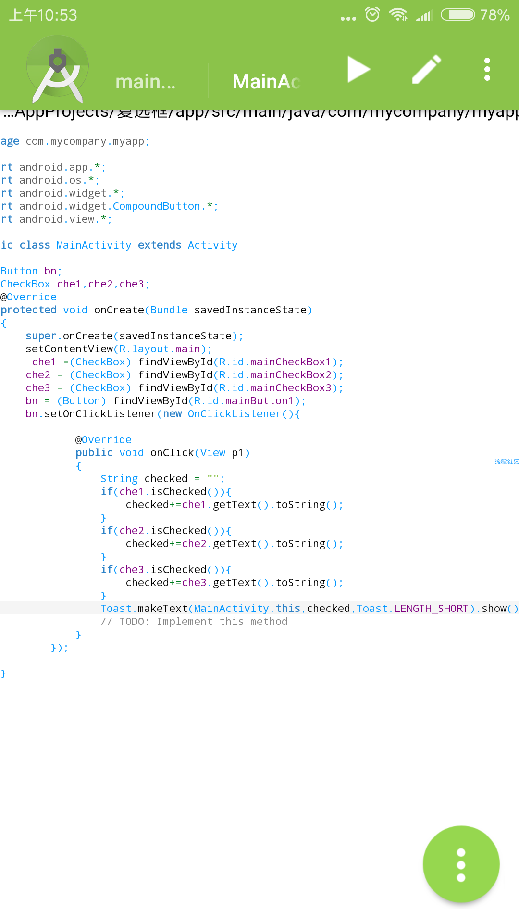Screen dimensions: 519x923
Task: Tap the cellular signal strength icon
Action: point(424,15)
